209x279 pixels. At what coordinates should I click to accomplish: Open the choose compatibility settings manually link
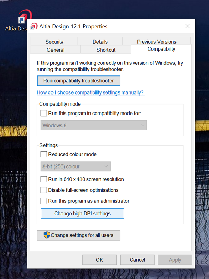coord(91,92)
